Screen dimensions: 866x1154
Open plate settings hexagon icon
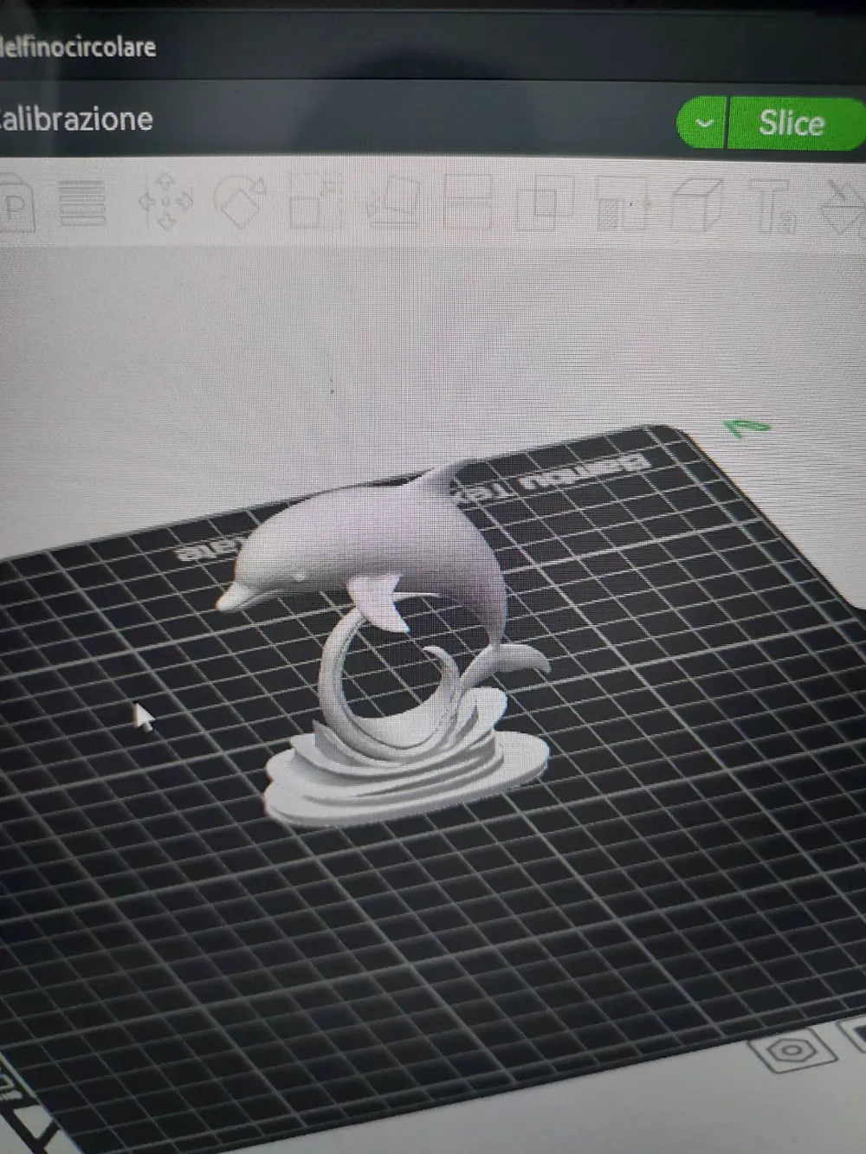791,1051
